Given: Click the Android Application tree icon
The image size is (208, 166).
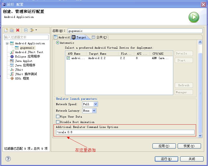Looking at the screenshot, I should click(12, 43).
